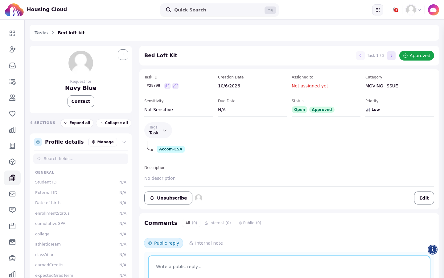Click the Unsubscribe button

coord(168,198)
